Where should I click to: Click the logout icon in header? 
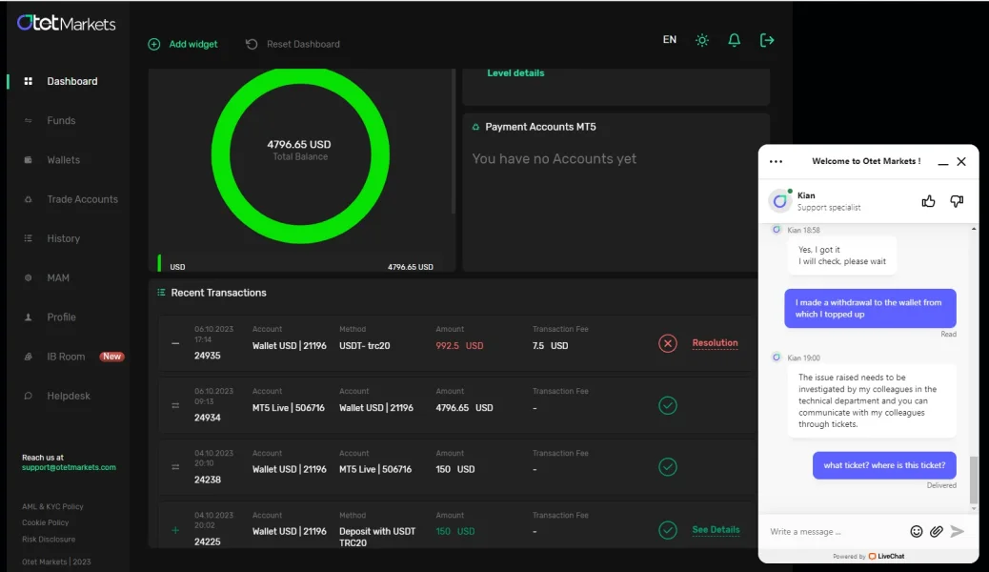click(767, 40)
